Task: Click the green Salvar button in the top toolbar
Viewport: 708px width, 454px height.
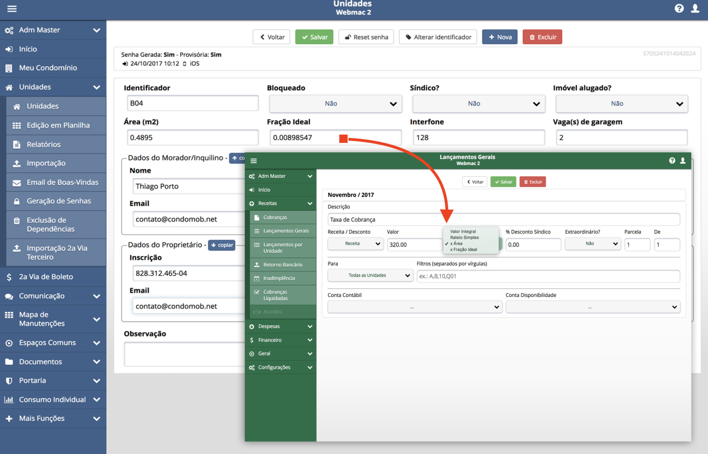Action: tap(314, 37)
